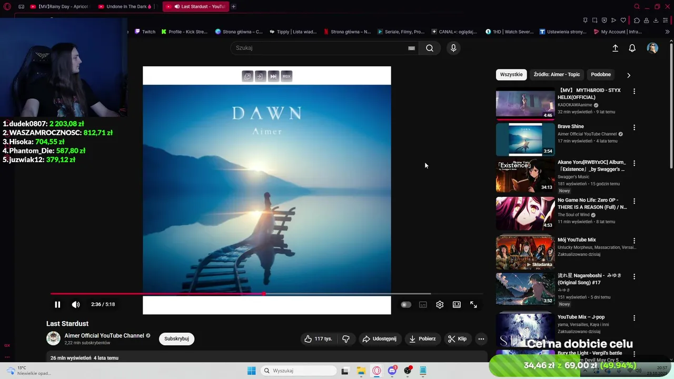Image resolution: width=674 pixels, height=379 pixels.
Task: Click the Udostępnij share button
Action: [x=379, y=339]
